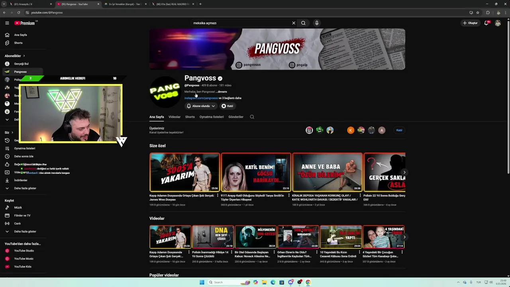Click the Videolar section heading
The width and height of the screenshot is (510, 287).
click(x=157, y=218)
